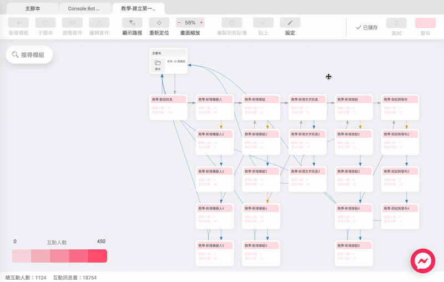This screenshot has width=444, height=282.
Task: Select the 教學-新增機器人3 node
Action: tap(215, 179)
